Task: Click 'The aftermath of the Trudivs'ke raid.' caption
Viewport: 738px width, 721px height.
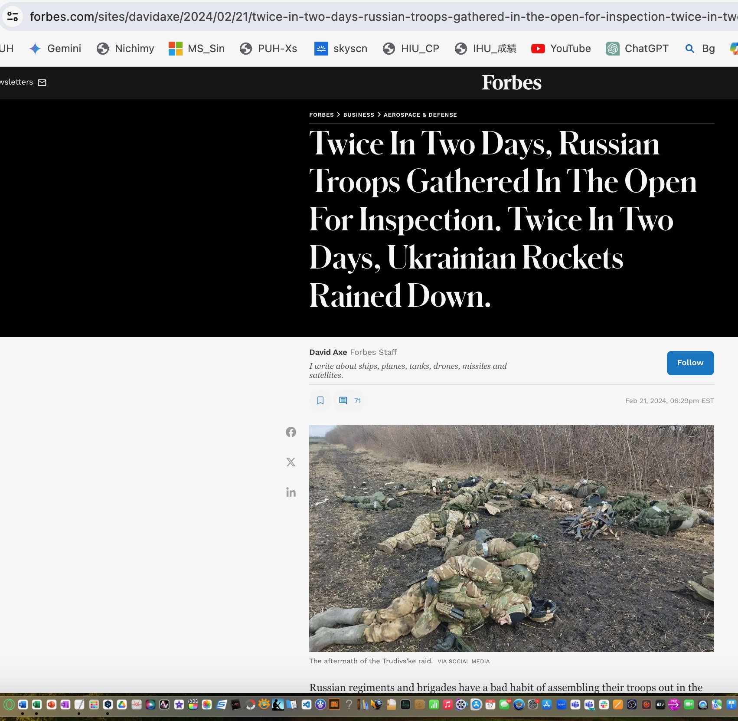Action: (371, 661)
